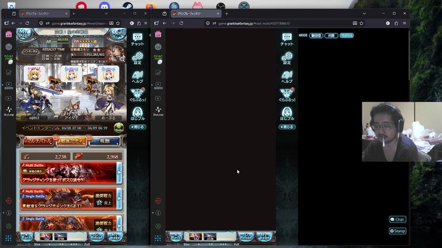The width and height of the screenshot is (442, 248).
Task: Activate SkyLeap icon in right window sidebar
Action: click(158, 111)
